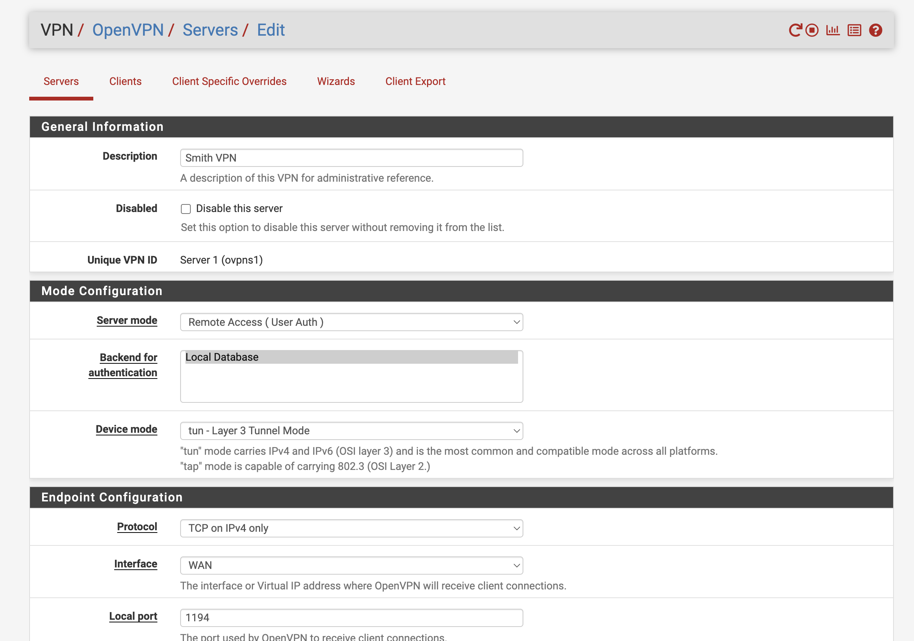This screenshot has height=641, width=914.
Task: Focus the Local port field showing 1194
Action: pyautogui.click(x=352, y=618)
